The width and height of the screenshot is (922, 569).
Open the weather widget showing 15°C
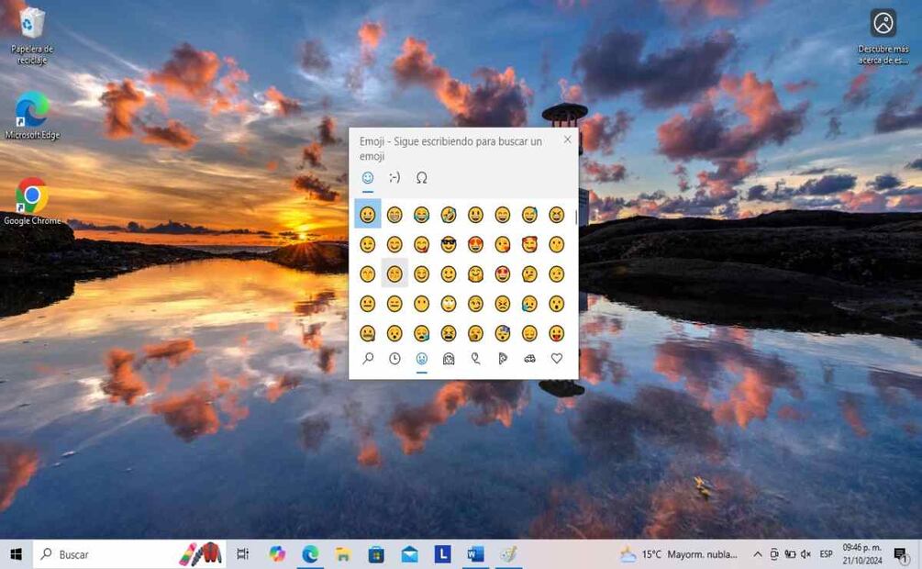(x=679, y=554)
